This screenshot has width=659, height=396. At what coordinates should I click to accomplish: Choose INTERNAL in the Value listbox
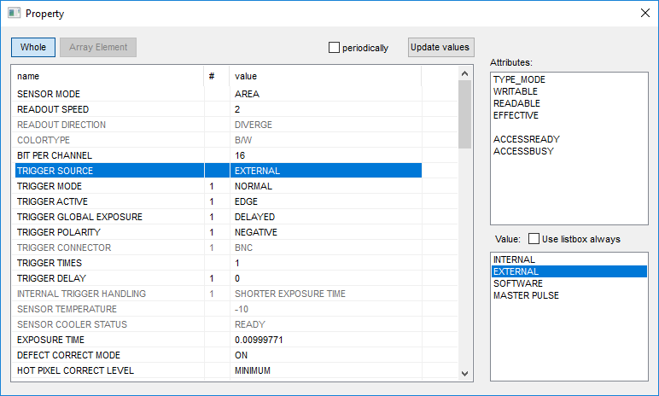pos(514,259)
